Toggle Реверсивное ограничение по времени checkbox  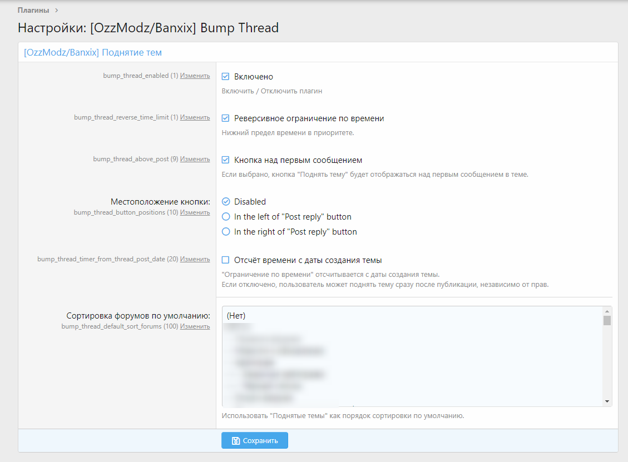coord(226,118)
